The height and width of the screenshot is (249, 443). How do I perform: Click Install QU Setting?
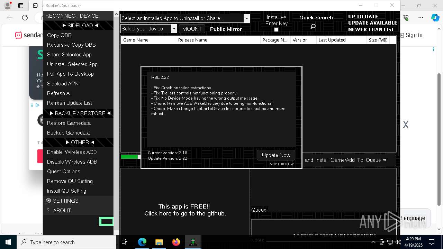[78, 191]
